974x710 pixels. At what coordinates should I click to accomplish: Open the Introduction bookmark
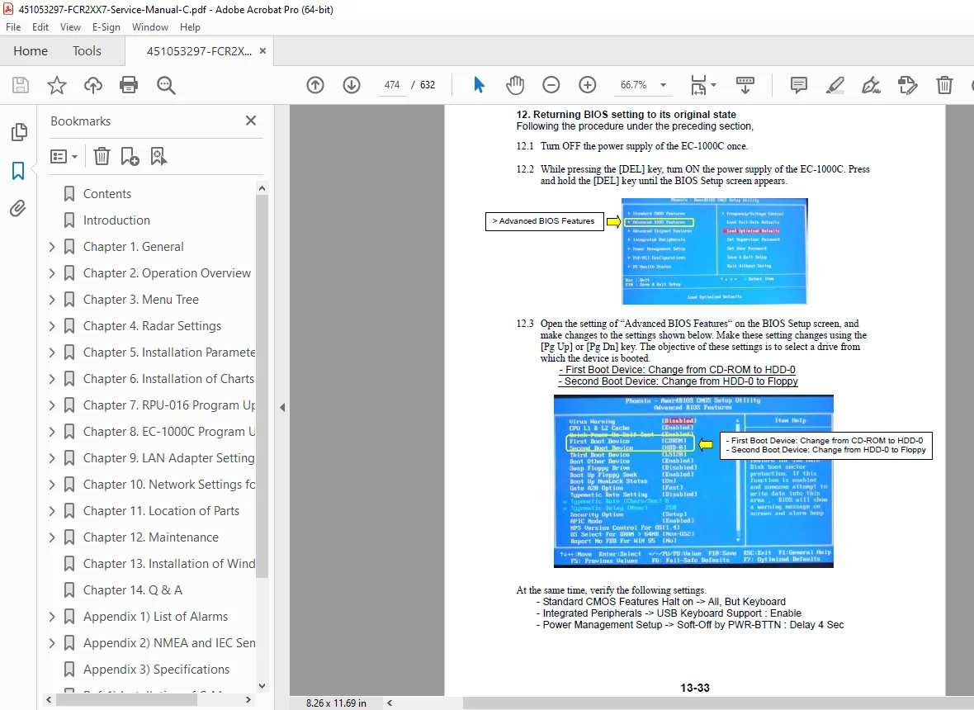pyautogui.click(x=116, y=220)
